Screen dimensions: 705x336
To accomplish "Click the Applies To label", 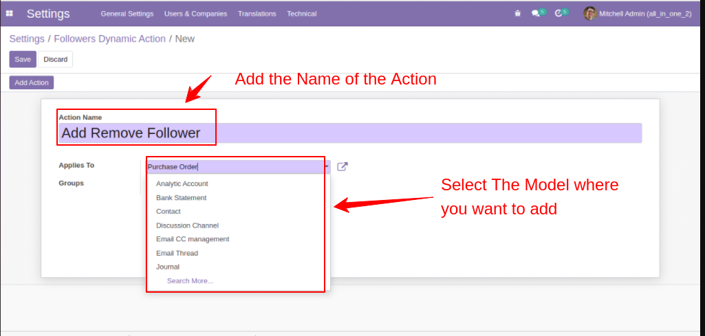I will point(76,166).
